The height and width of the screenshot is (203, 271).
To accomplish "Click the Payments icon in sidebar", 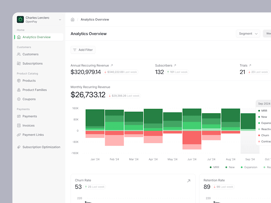I will click(x=19, y=116).
